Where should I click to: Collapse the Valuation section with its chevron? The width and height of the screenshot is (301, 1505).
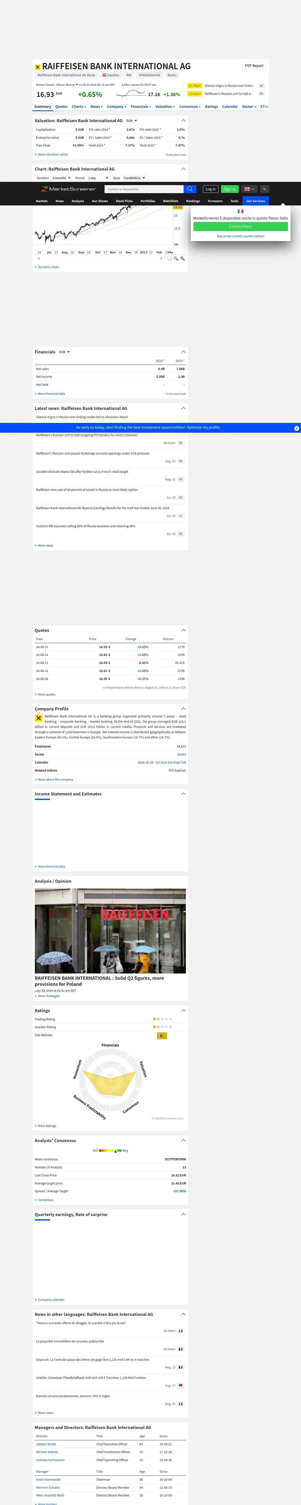click(184, 120)
